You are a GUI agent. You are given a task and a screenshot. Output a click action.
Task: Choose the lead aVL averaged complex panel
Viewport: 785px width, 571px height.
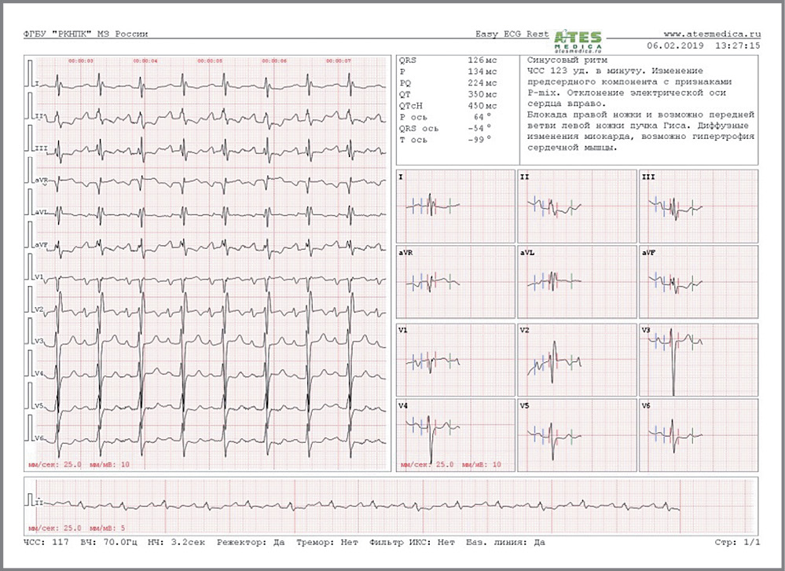(x=577, y=281)
